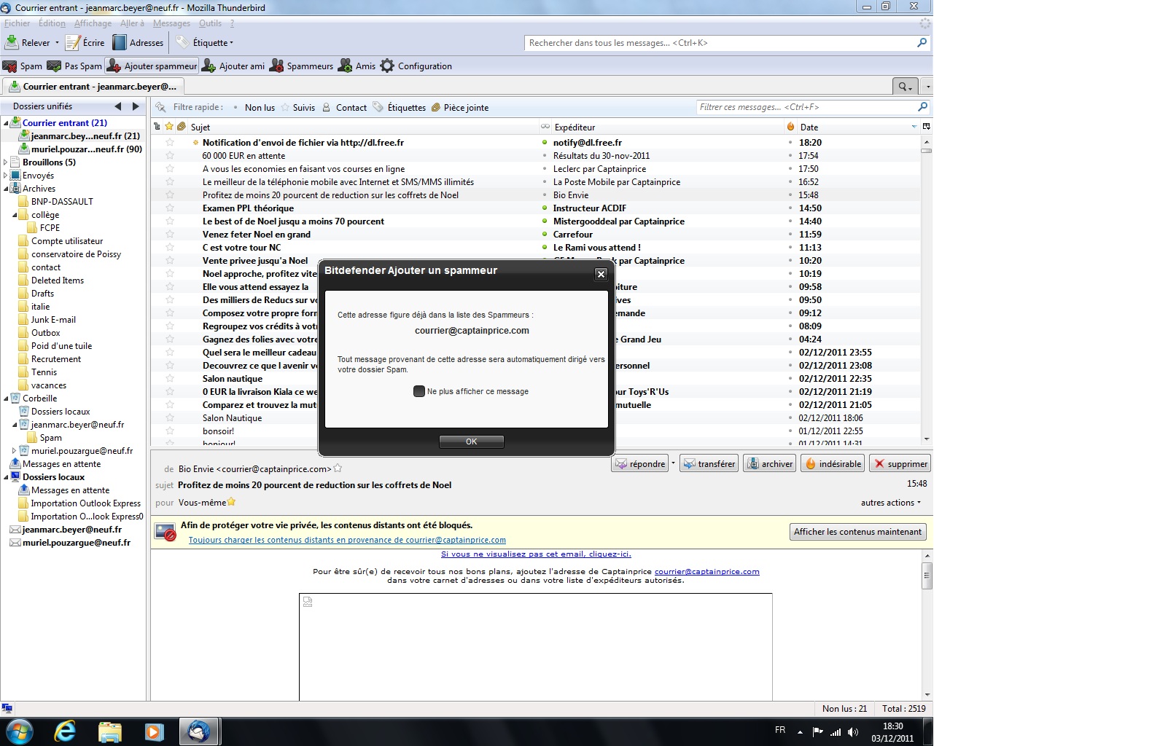This screenshot has width=1168, height=746.
Task: Open the Outils menu
Action: click(x=210, y=23)
